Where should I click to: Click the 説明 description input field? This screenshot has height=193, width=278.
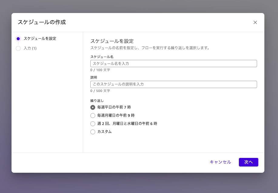click(x=173, y=84)
